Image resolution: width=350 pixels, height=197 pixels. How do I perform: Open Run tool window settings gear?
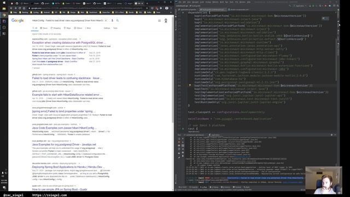pos(331,135)
